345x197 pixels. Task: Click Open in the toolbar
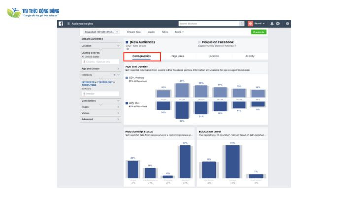point(151,32)
